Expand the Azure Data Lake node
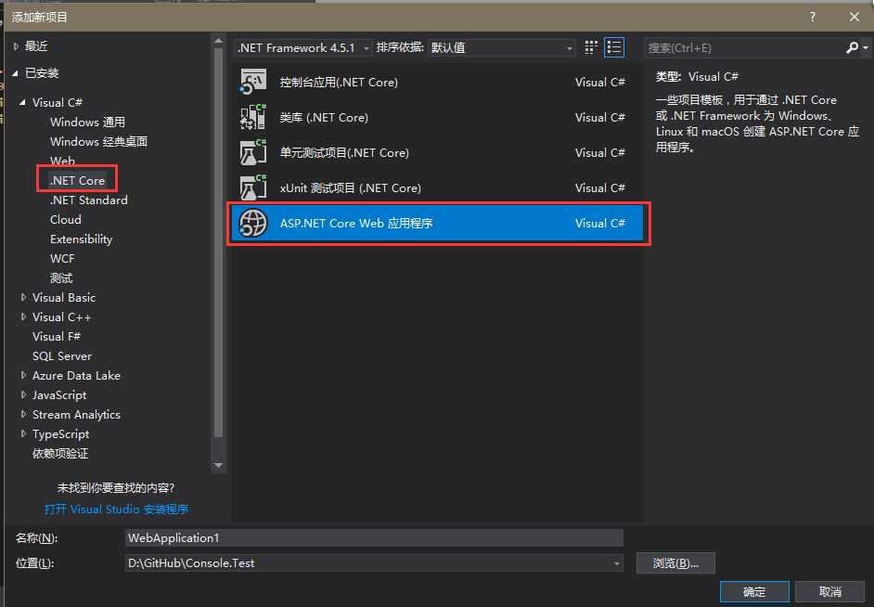The width and height of the screenshot is (874, 607). (23, 376)
